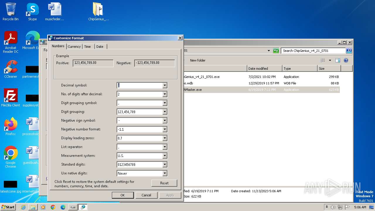Change Explorer view icon
Viewport: 375px width, 211px height.
tap(323, 60)
